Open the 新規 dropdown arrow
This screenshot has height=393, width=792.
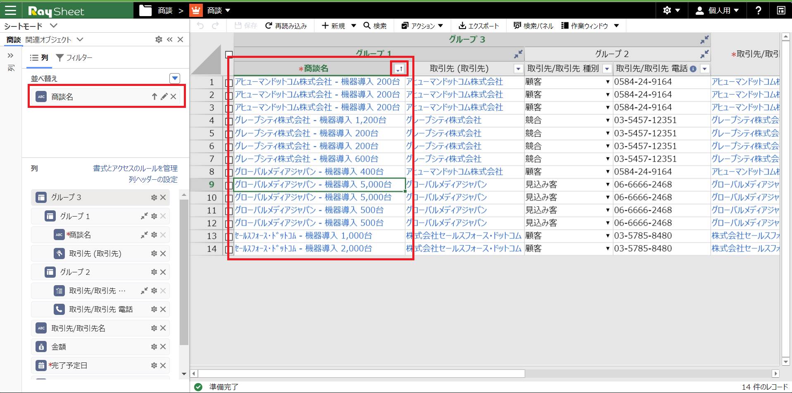(x=354, y=26)
